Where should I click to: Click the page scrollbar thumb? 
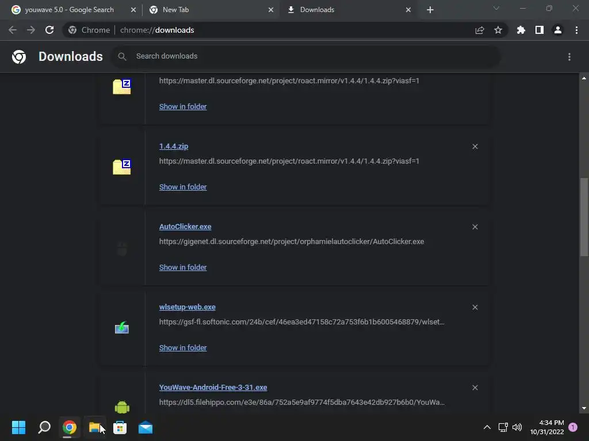[x=584, y=217]
